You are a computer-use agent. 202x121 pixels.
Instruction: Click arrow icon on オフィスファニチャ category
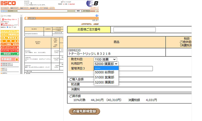pos(18,47)
